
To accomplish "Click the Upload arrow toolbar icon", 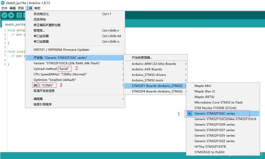I will [x=11, y=15].
